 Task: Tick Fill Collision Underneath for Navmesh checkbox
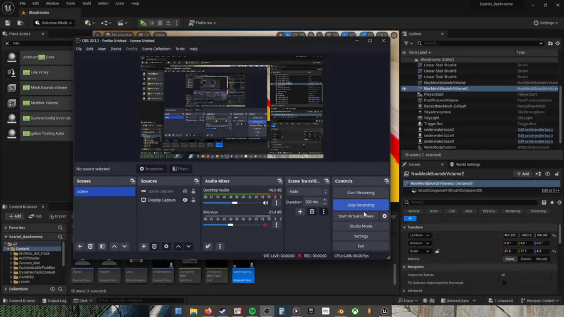504,283
